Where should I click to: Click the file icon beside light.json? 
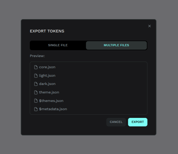point(36,76)
